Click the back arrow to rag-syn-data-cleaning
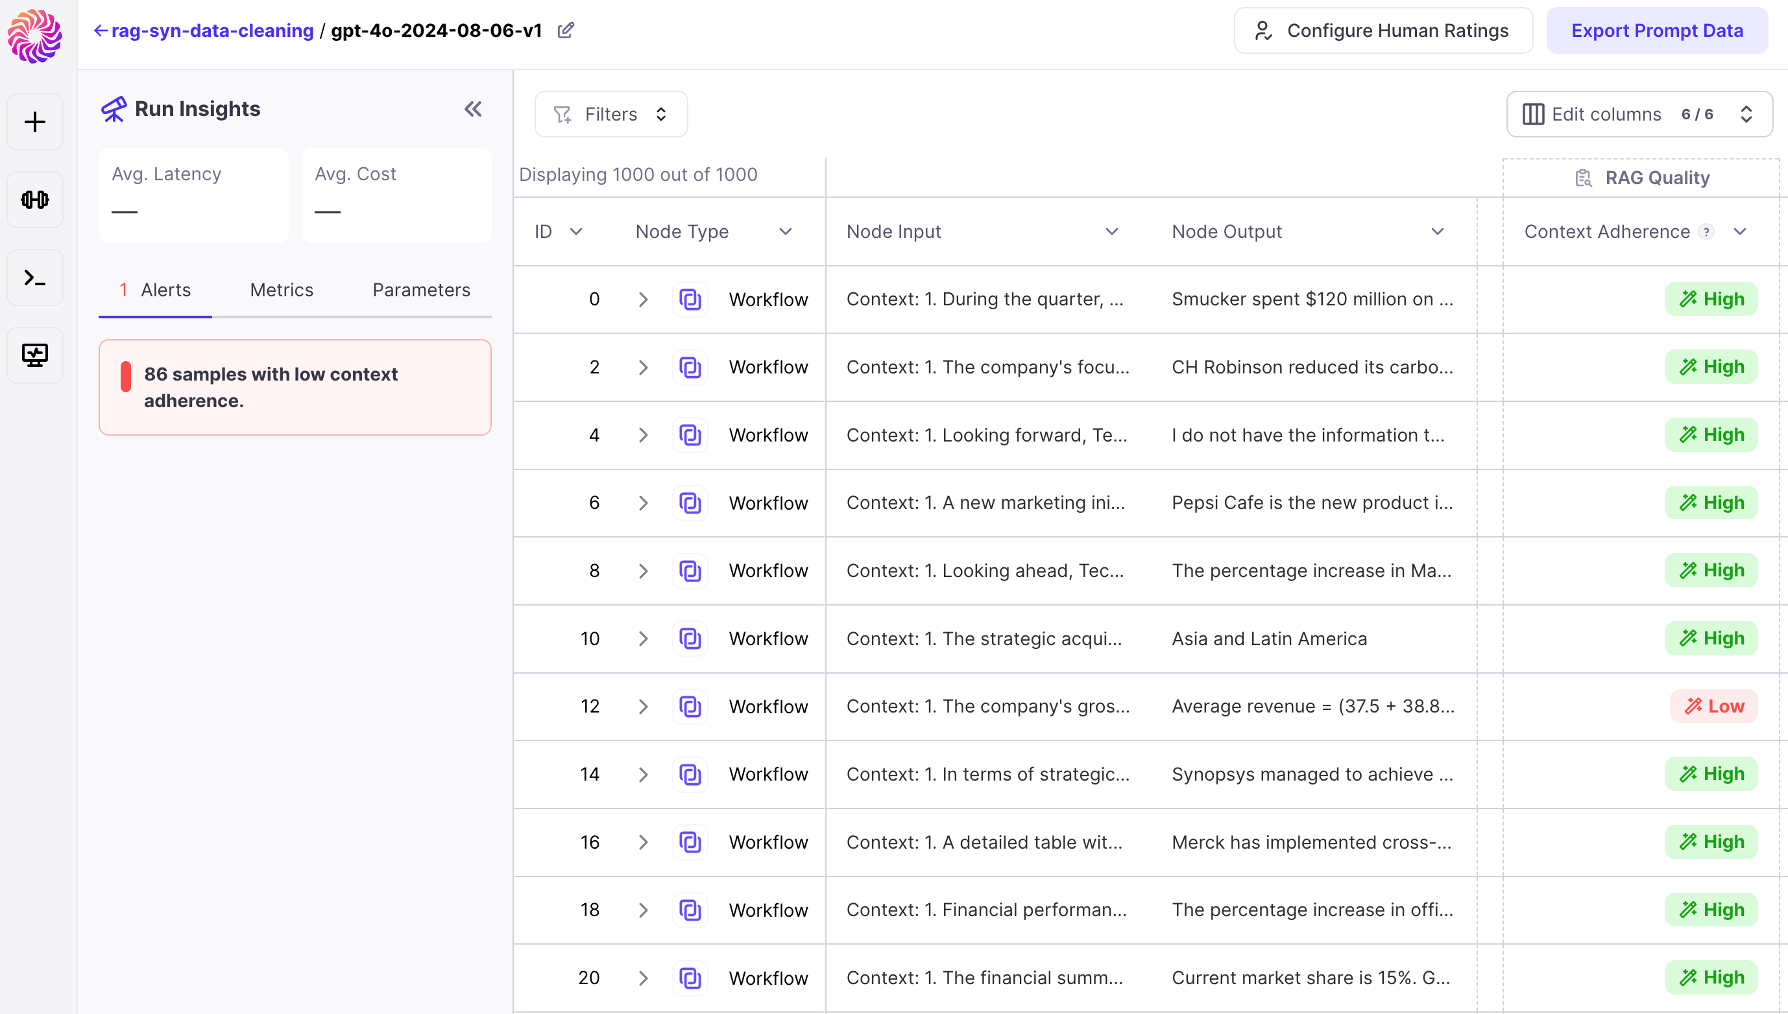 [x=101, y=30]
